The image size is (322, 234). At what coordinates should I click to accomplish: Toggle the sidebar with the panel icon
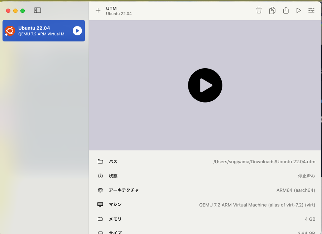click(38, 10)
